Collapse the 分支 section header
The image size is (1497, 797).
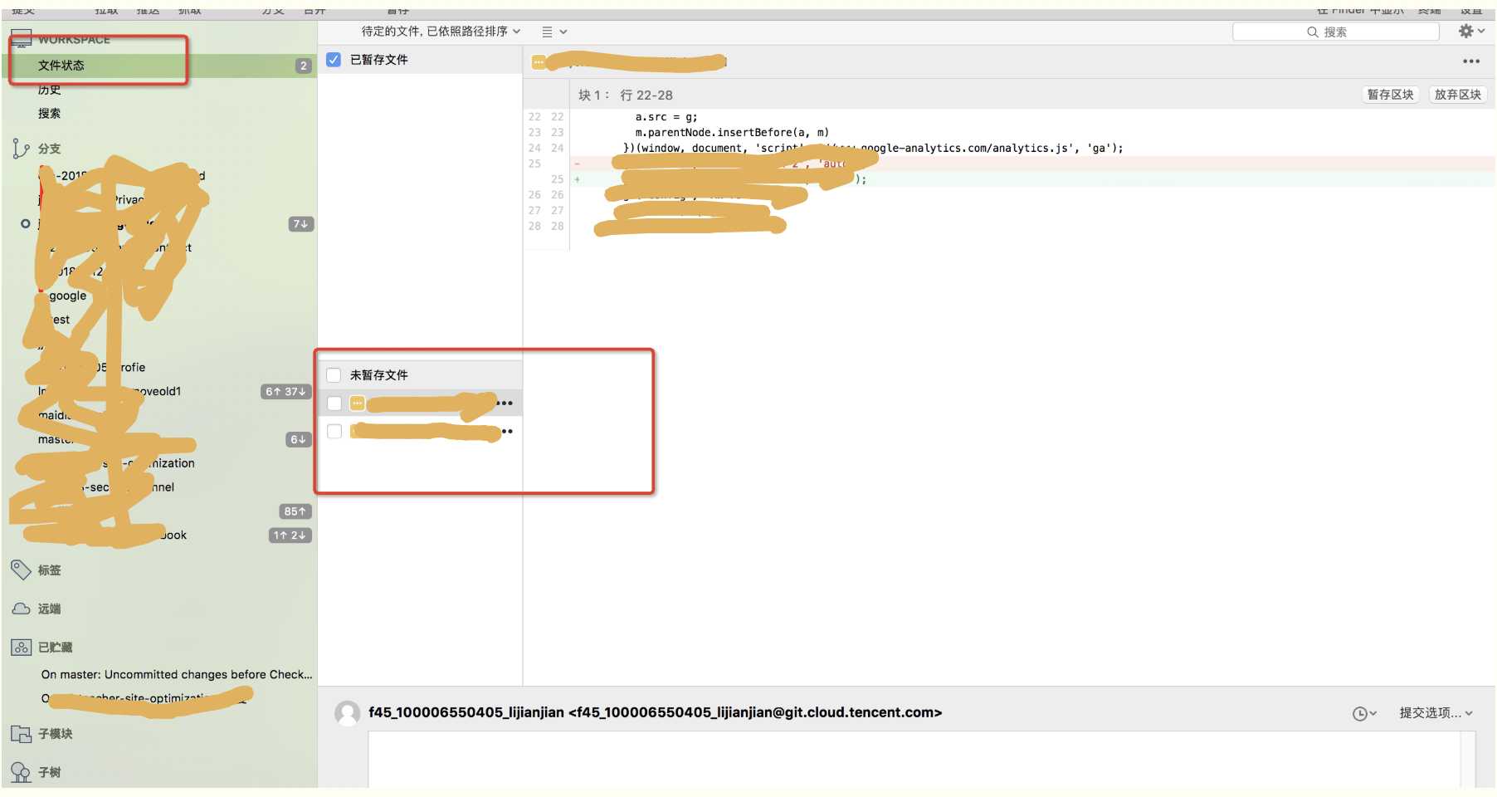pos(49,149)
